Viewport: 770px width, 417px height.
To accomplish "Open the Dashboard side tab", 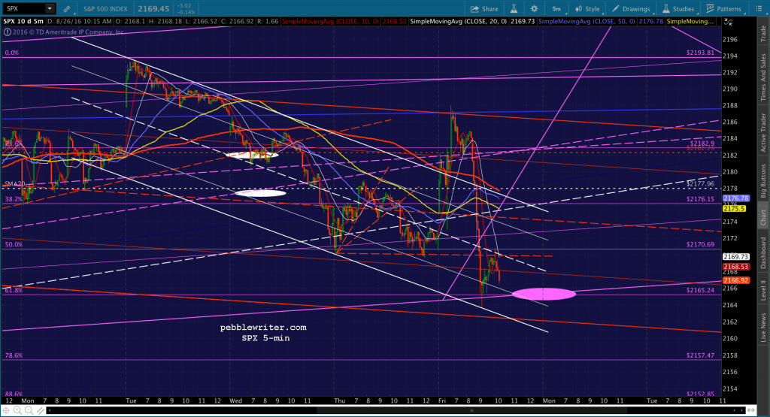I will coord(763,252).
